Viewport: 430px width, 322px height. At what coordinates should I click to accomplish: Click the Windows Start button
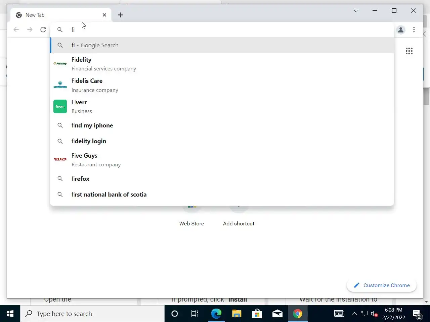pyautogui.click(x=10, y=314)
